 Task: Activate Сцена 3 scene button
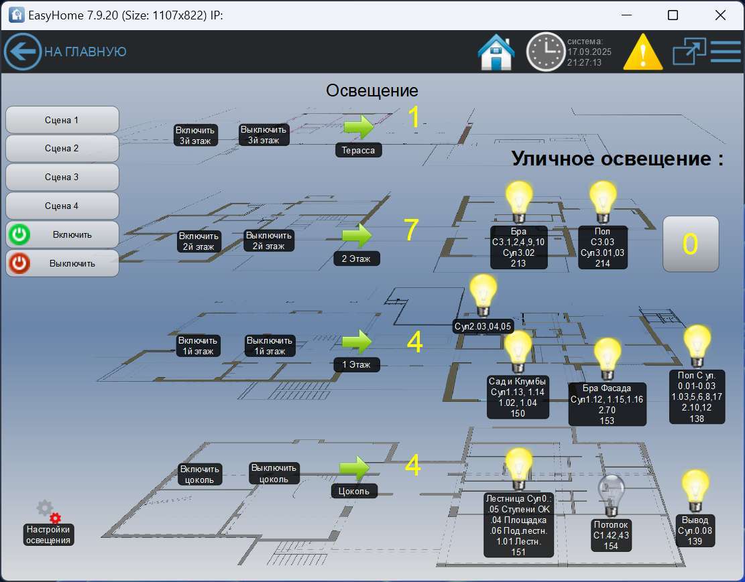click(62, 177)
